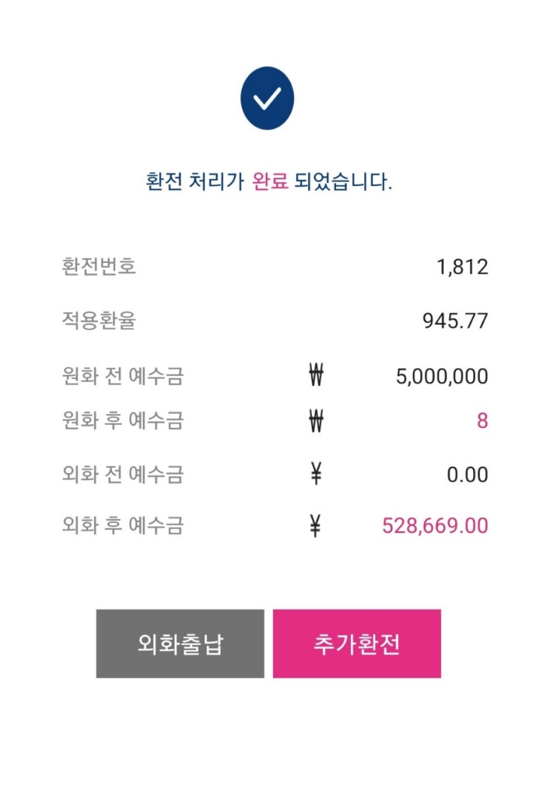Tap the 외화출납 button

[180, 643]
